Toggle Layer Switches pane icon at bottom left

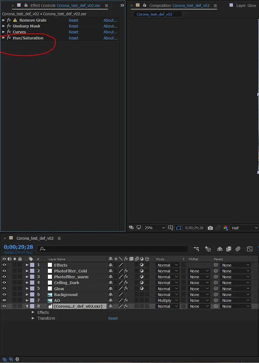tap(5, 359)
